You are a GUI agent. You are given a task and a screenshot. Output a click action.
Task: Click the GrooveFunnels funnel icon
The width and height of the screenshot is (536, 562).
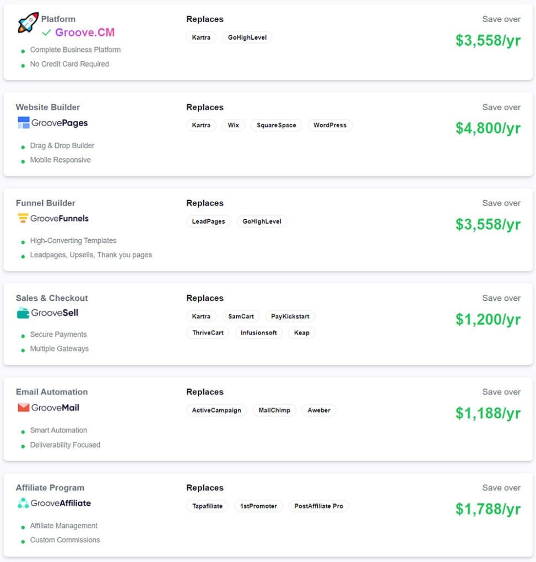pyautogui.click(x=23, y=218)
